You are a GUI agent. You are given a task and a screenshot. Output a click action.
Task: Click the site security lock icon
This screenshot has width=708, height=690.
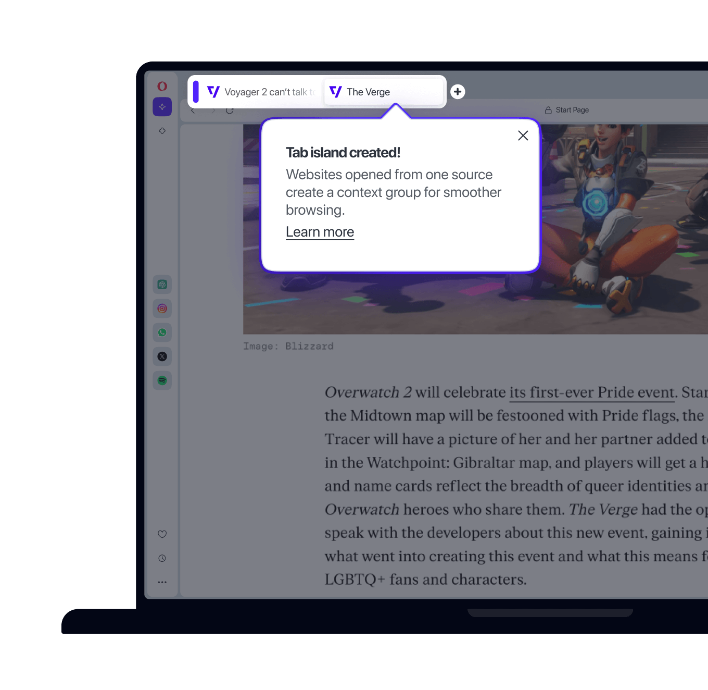point(548,110)
